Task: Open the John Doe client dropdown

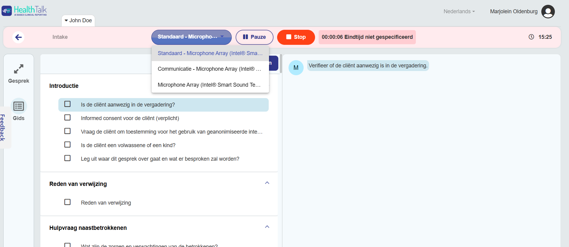Action: pos(78,20)
